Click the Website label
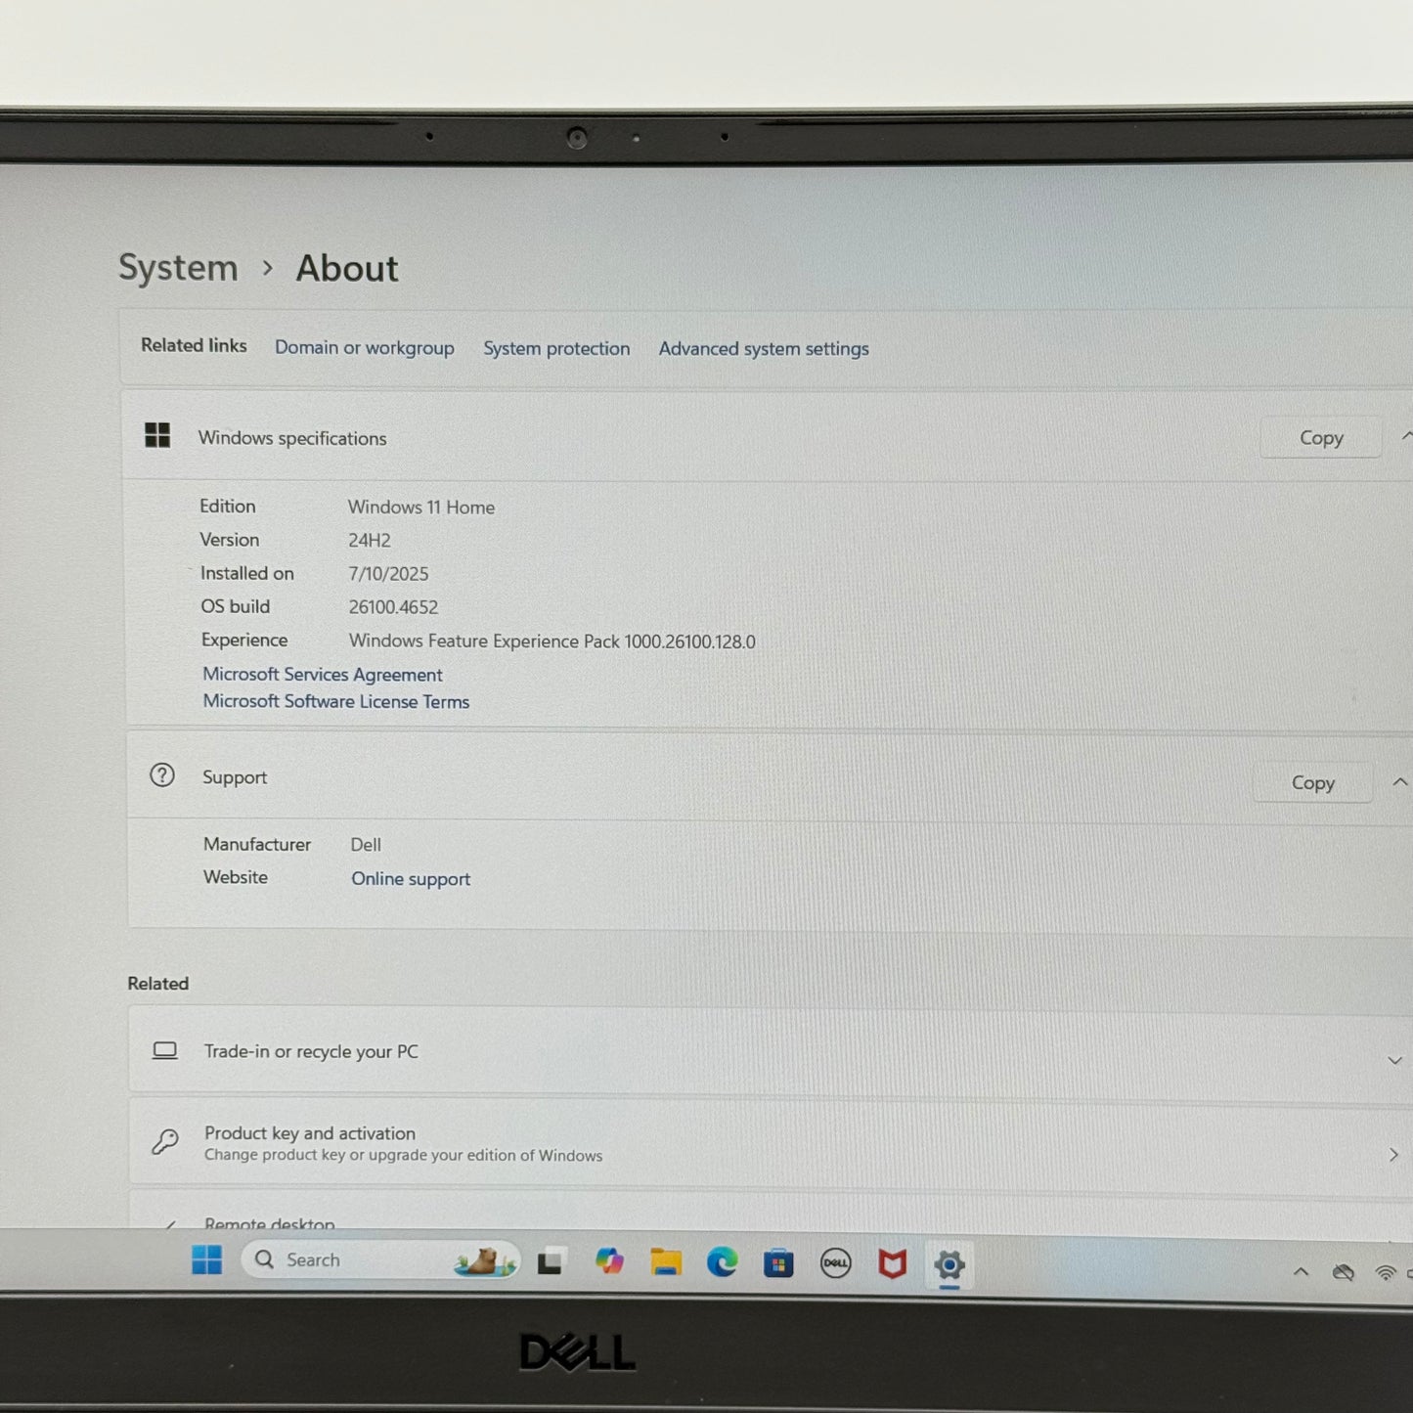 [236, 877]
